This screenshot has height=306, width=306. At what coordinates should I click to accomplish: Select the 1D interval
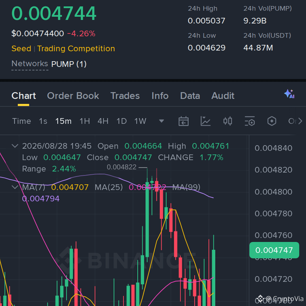click(122, 121)
